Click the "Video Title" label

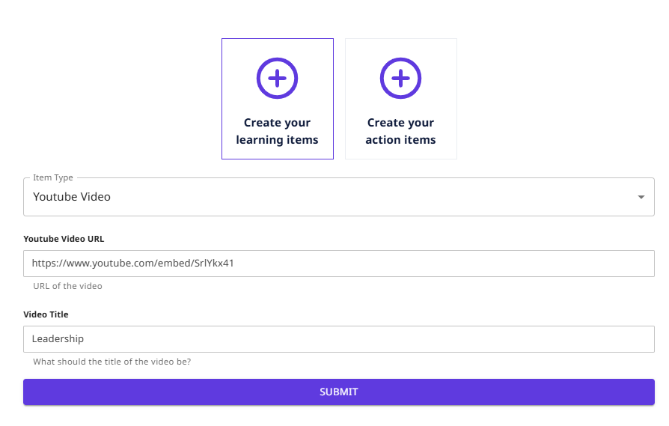click(x=46, y=314)
